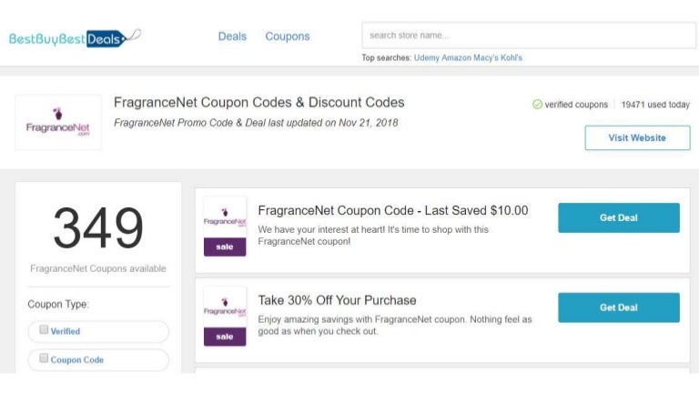Image resolution: width=699 pixels, height=393 pixels.
Task: Enable the Verified coupon type checkbox
Action: (x=44, y=331)
